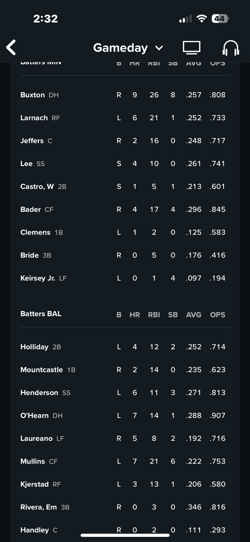Screen dimensions: 250x542
Task: Select Larnach in the MIN batters
Action: pyautogui.click(x=34, y=118)
